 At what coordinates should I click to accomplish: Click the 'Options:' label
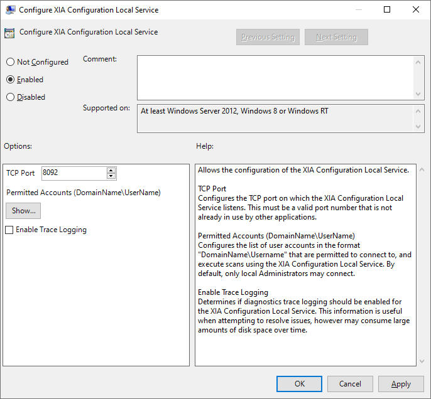[18, 146]
